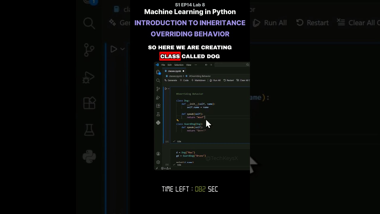This screenshot has height=214, width=380.
Task: Open the Accounts menu icon
Action: [x=158, y=154]
